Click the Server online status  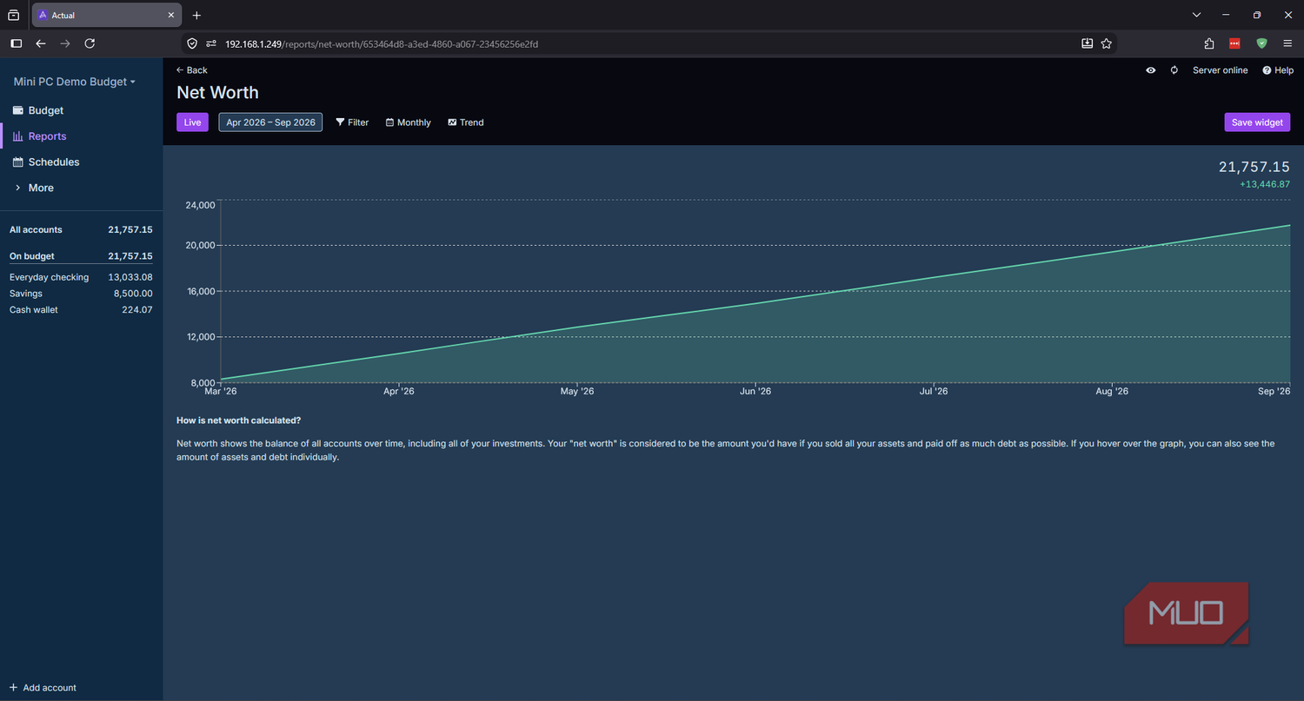(1220, 70)
